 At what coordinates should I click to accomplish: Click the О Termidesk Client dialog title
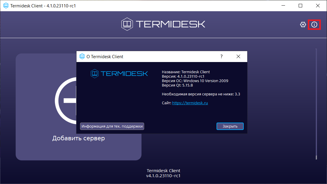(105, 57)
